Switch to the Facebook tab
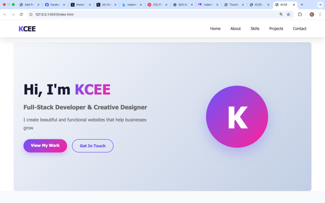This screenshot has width=325, height=203. coord(54,5)
